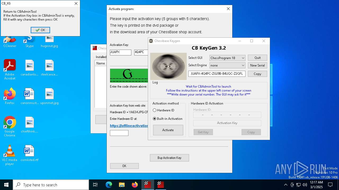Image resolution: width=339 pixels, height=190 pixels.
Task: Click first Activation Key box JUAPX
Action: click(121, 52)
